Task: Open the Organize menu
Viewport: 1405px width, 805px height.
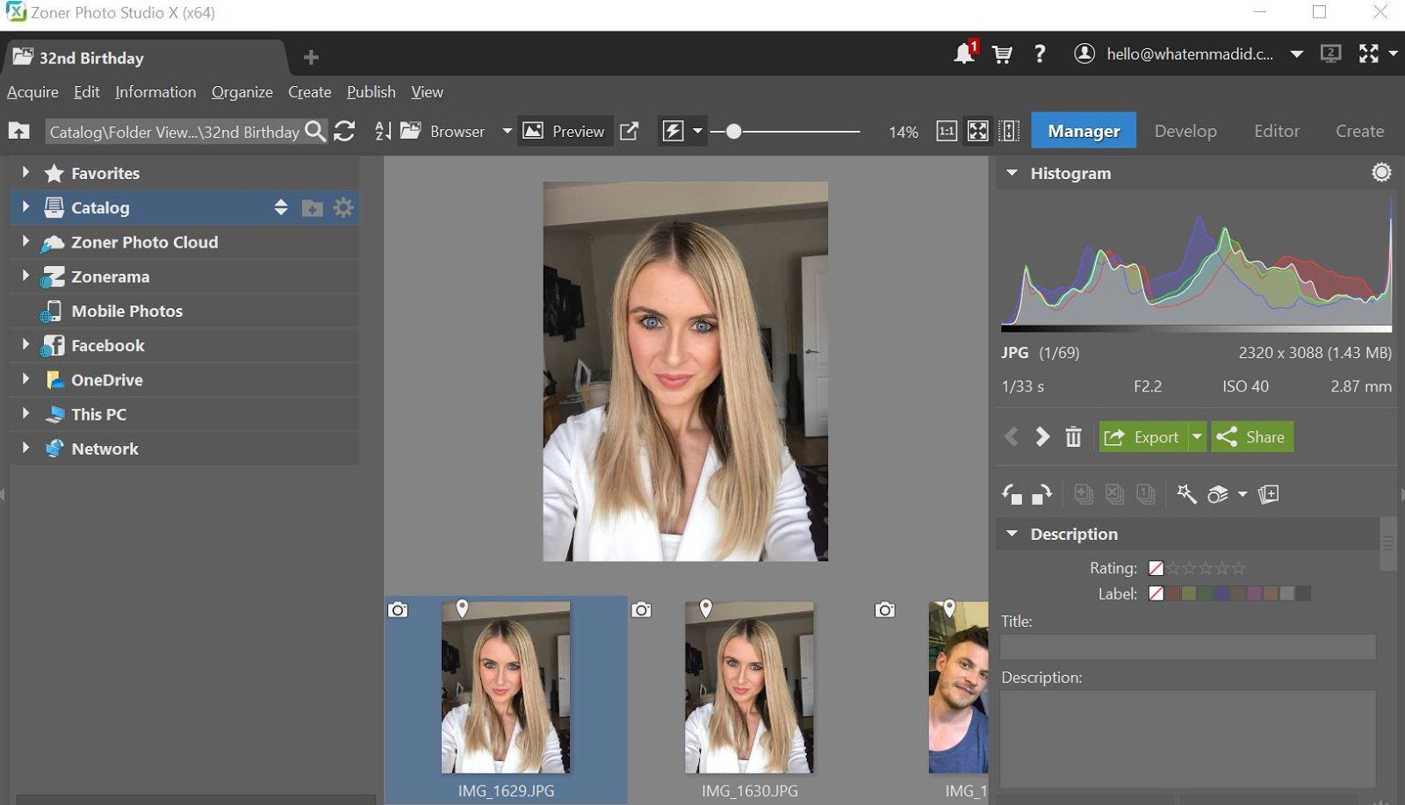Action: [241, 92]
